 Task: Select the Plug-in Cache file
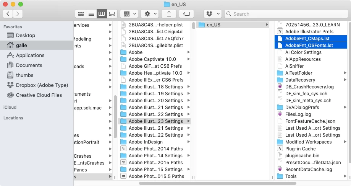(311, 149)
